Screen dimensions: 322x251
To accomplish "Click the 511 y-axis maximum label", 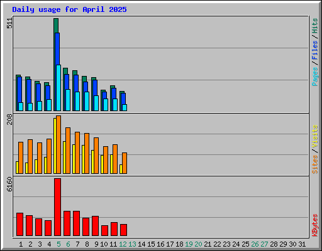I will pos(9,23).
